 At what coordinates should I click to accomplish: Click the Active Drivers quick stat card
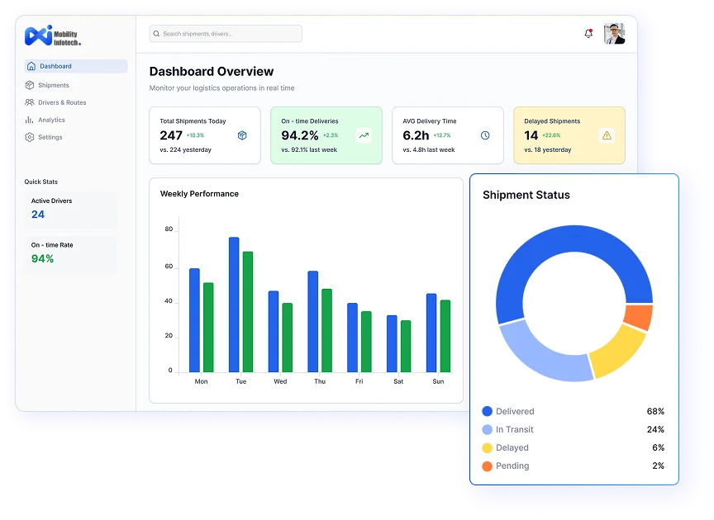click(x=70, y=209)
